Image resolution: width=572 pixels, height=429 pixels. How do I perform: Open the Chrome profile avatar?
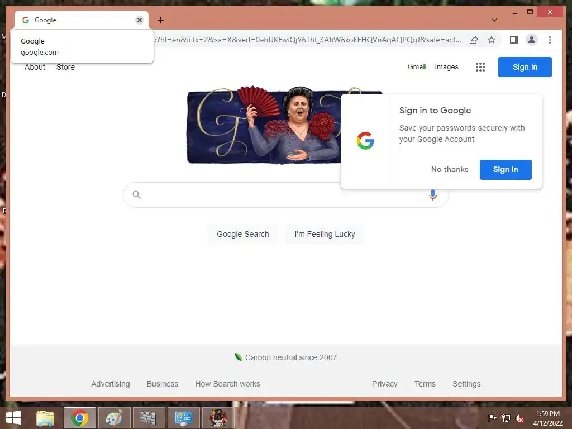coord(532,40)
